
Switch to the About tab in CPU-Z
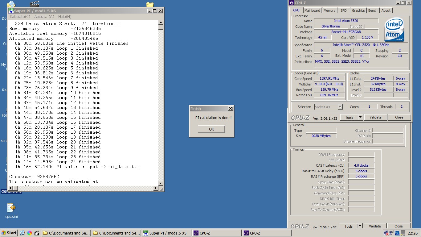pyautogui.click(x=386, y=10)
